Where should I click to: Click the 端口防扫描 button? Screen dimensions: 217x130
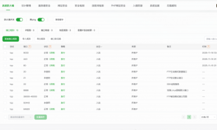point(56,39)
